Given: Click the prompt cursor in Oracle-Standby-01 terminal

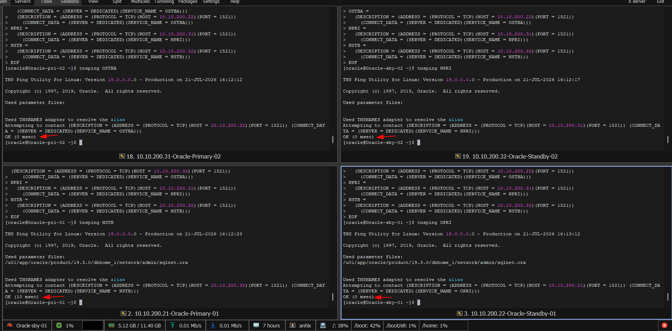Looking at the screenshot, I should point(419,302).
